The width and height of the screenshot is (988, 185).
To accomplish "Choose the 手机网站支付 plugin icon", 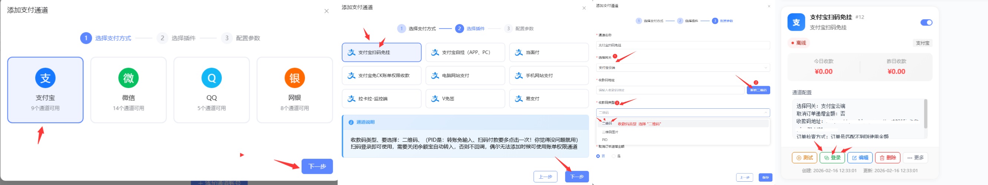I will coord(519,76).
